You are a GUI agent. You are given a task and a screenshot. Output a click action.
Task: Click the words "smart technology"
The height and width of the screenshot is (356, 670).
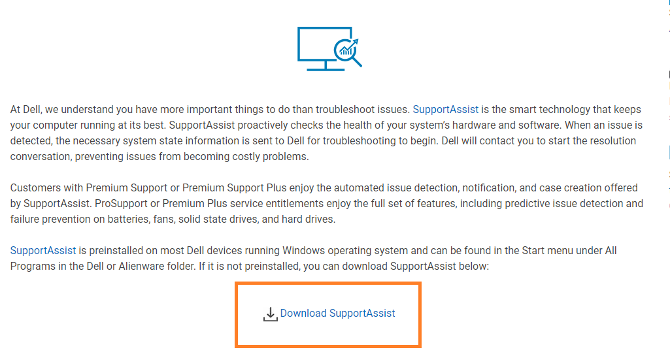pyautogui.click(x=550, y=109)
